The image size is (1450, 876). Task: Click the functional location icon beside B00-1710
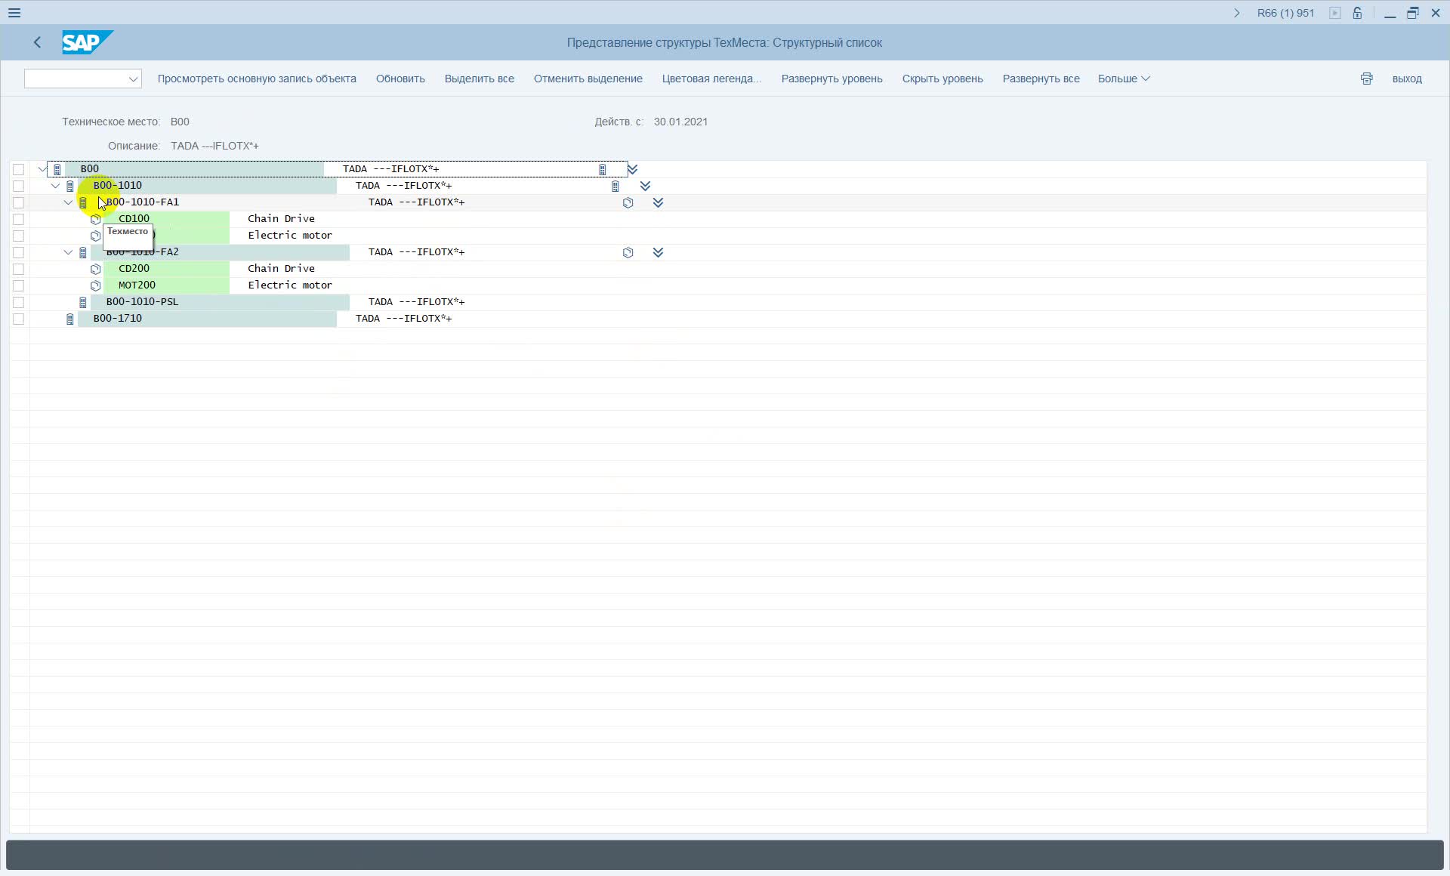(70, 319)
